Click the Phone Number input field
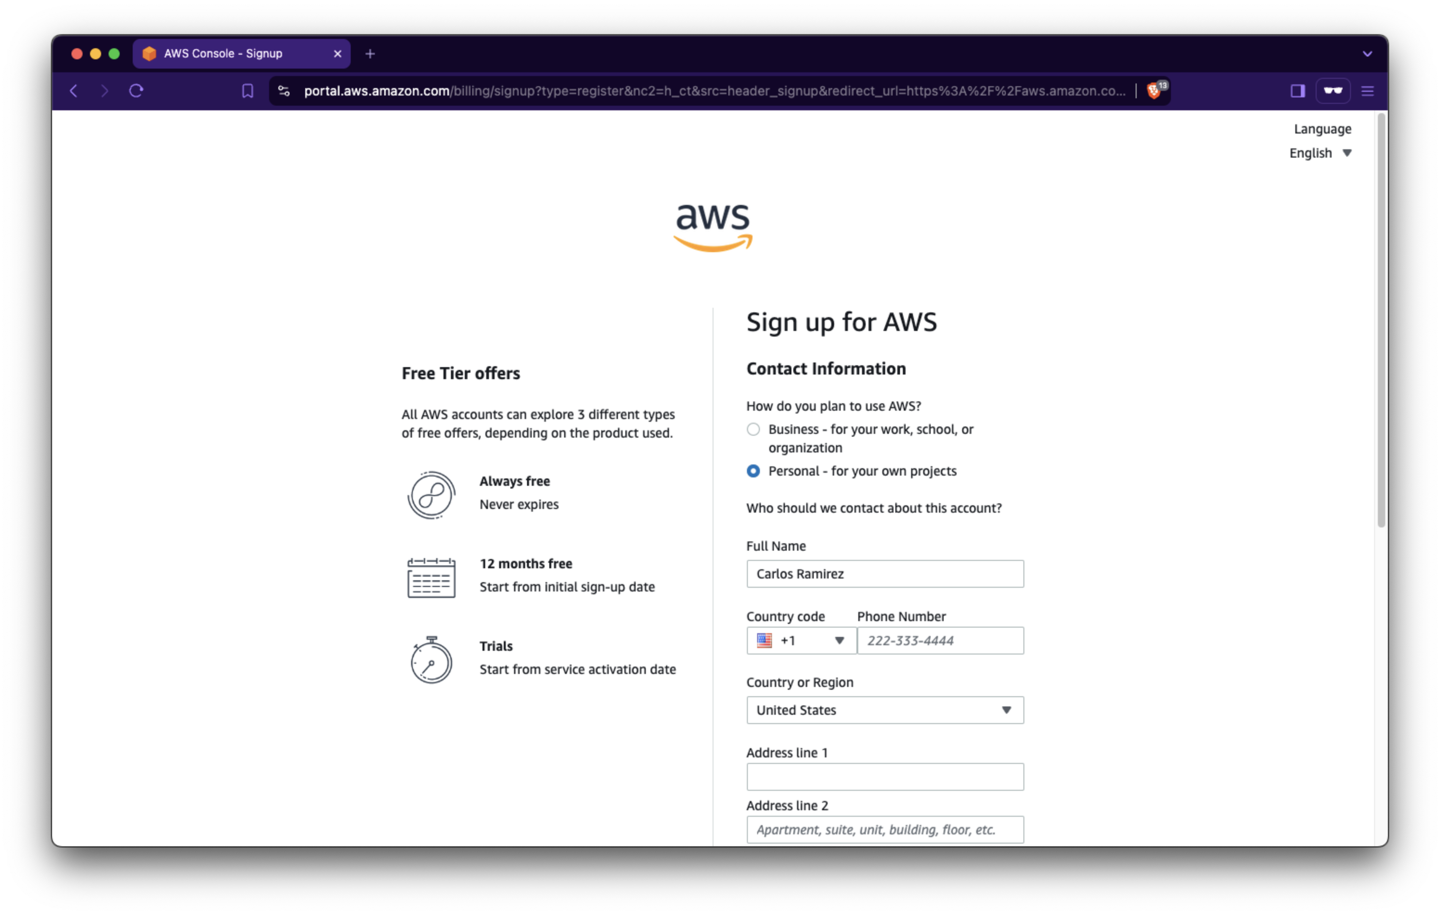Screen dimensions: 1440x915 940,641
